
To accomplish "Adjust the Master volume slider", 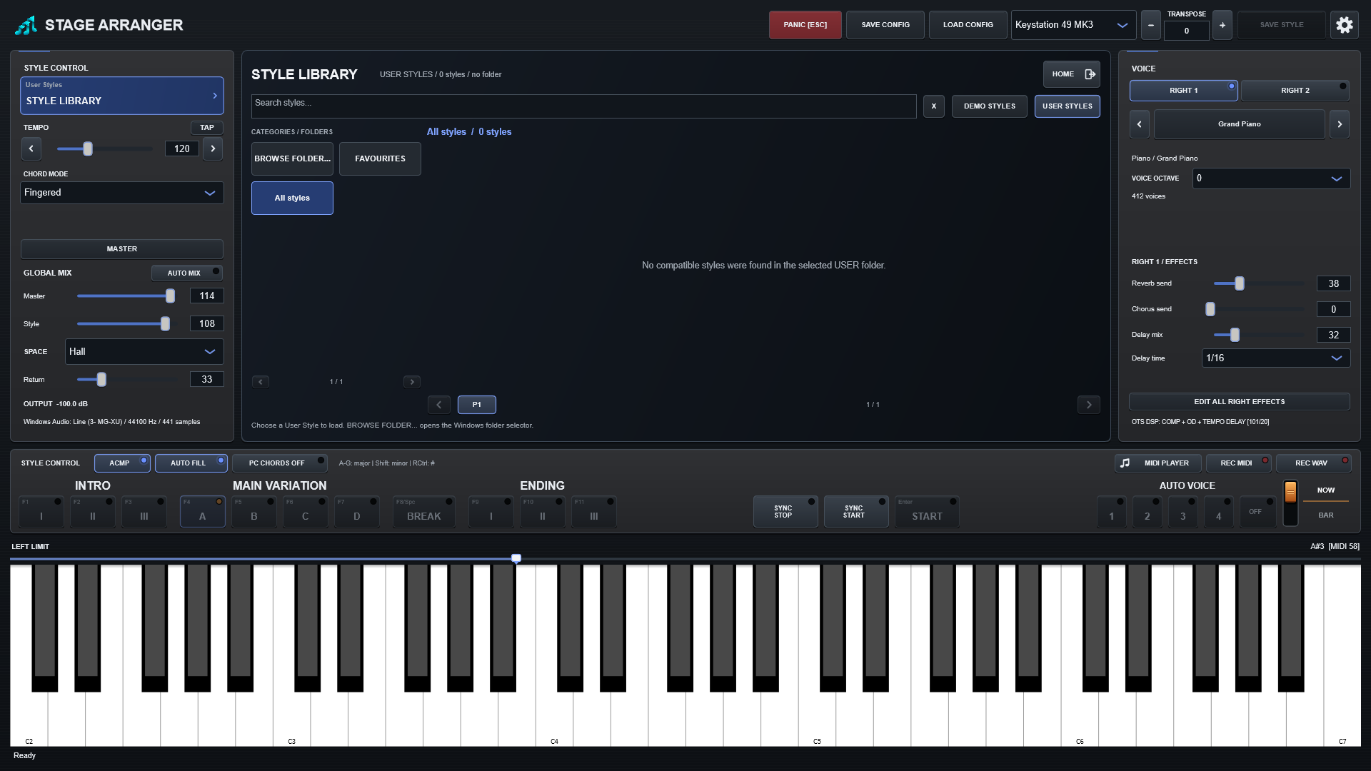I will 126,296.
